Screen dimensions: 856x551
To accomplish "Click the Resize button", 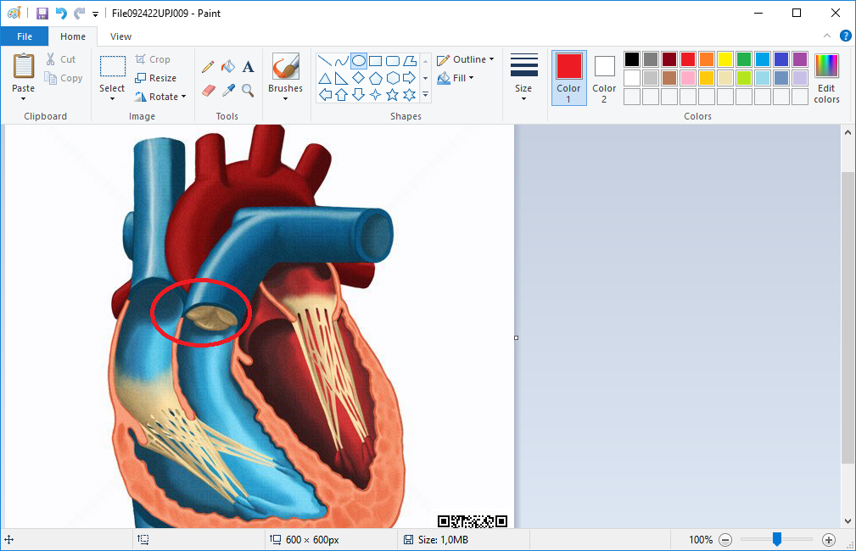I will (156, 78).
